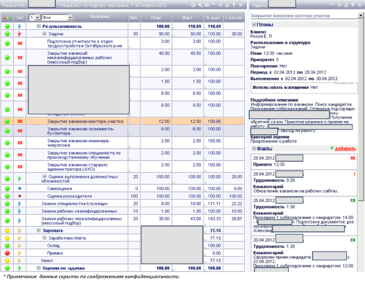Image resolution: width=365 pixels, height=282 pixels.
Task: Click the OK mark for Закрытие вакансии экономиста-бухгалтера
Action: tap(20, 131)
